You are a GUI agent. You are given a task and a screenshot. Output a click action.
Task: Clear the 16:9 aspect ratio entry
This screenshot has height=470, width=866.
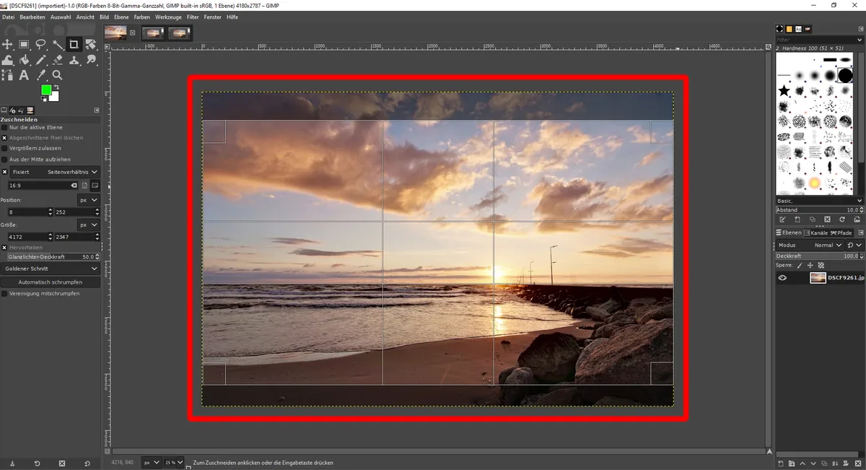74,186
